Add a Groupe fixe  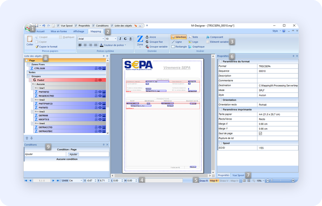click(154, 42)
